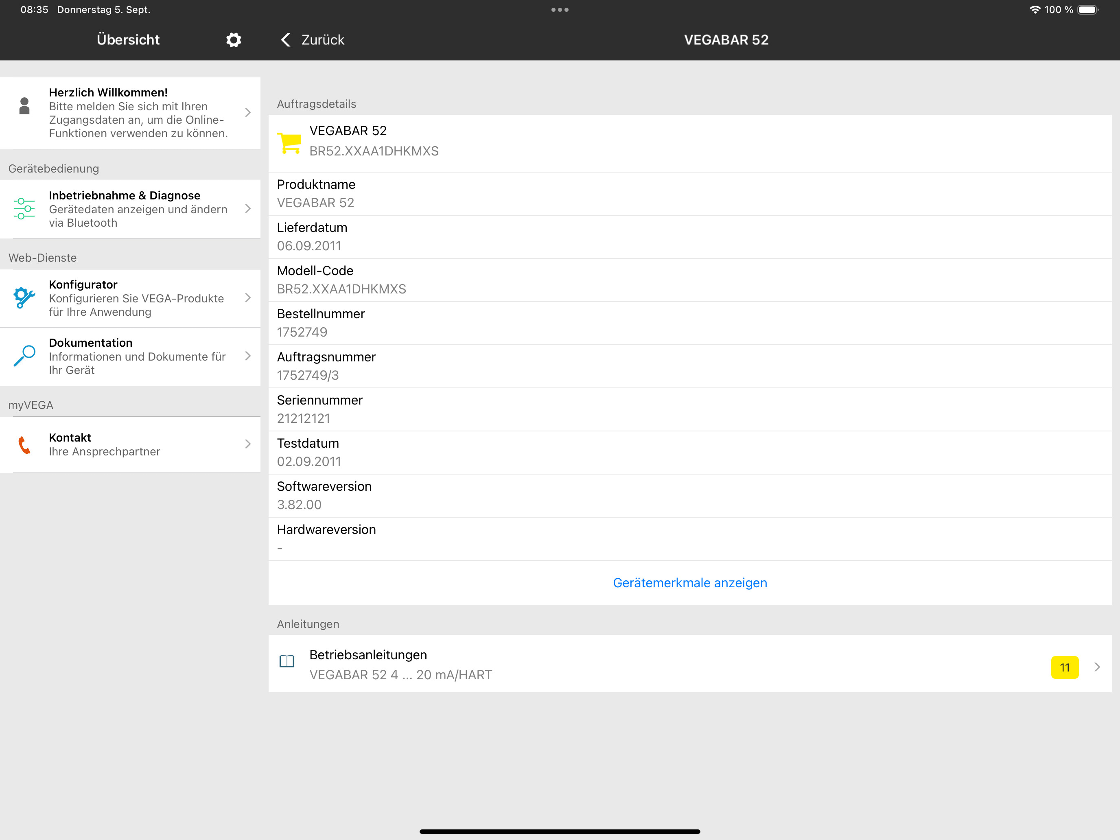Click Bestellnummer value 1752749
Image resolution: width=1120 pixels, height=840 pixels.
[302, 332]
